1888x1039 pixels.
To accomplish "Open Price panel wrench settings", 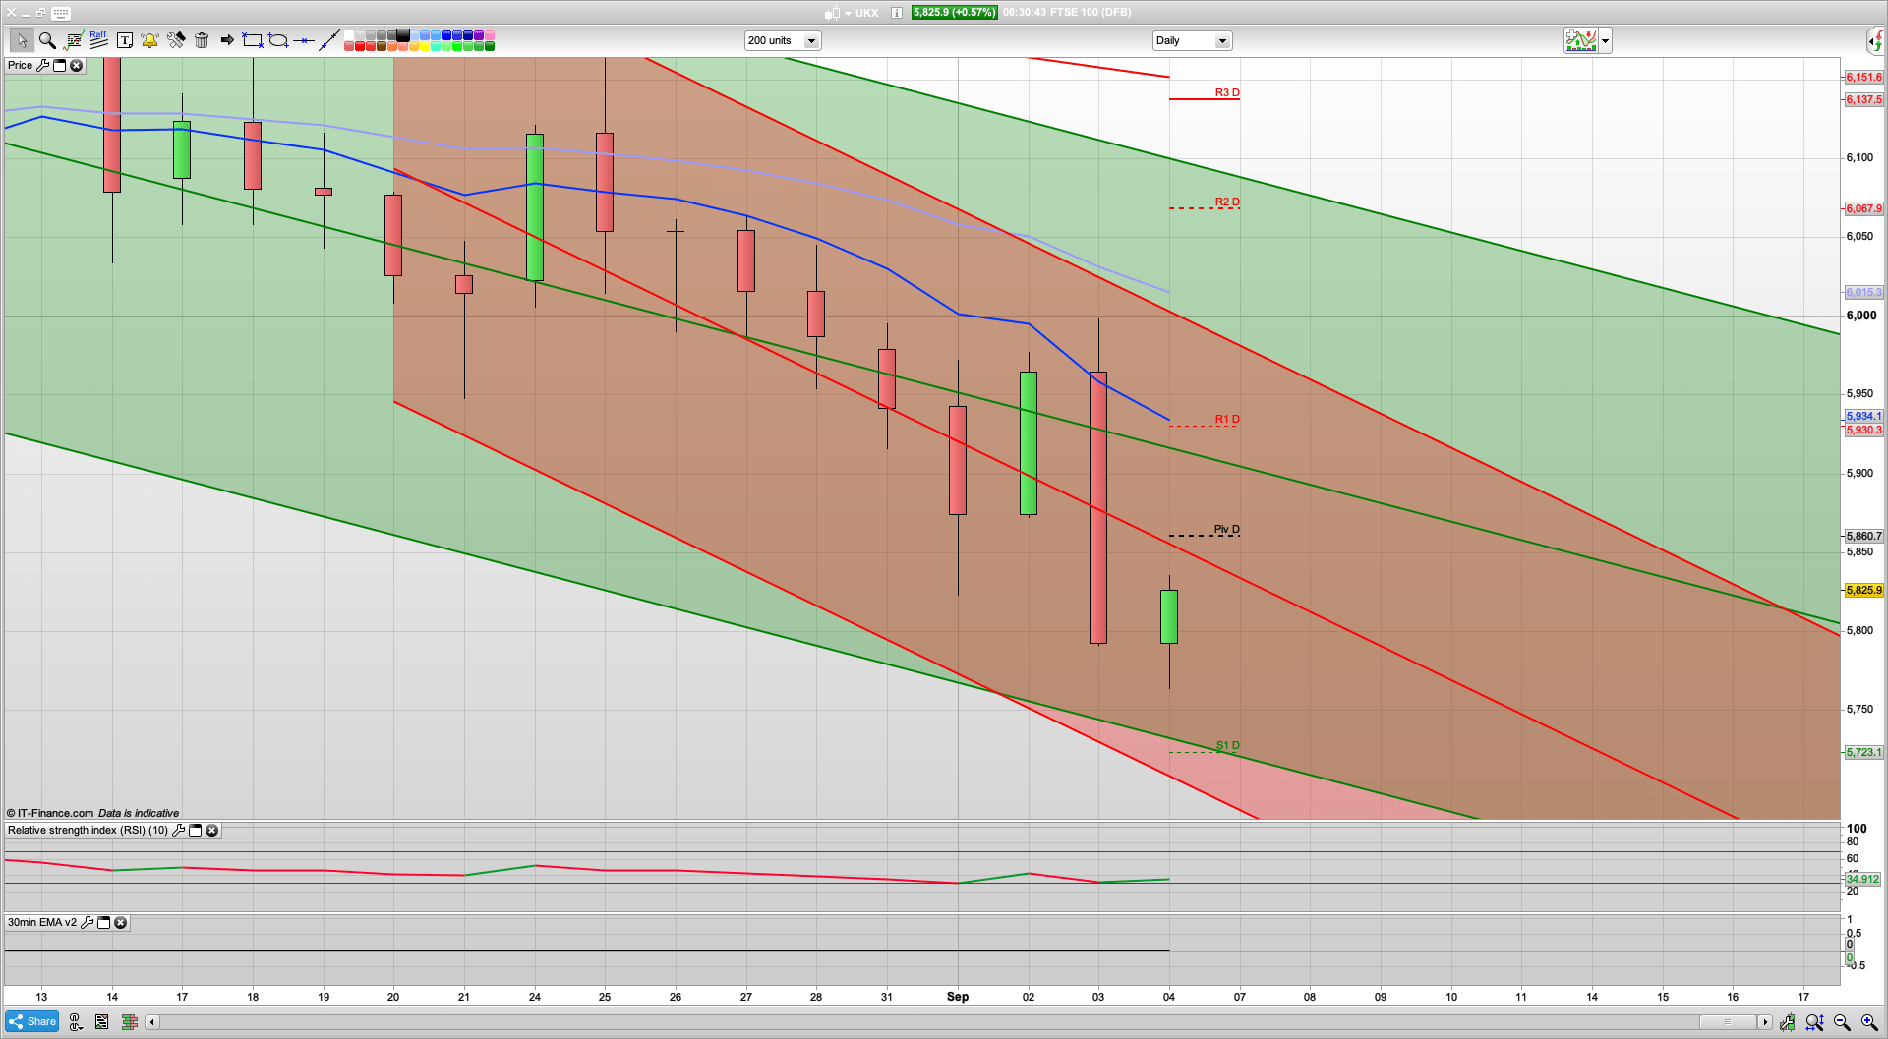I will (x=42, y=66).
